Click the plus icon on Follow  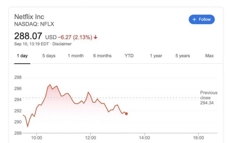click(195, 19)
